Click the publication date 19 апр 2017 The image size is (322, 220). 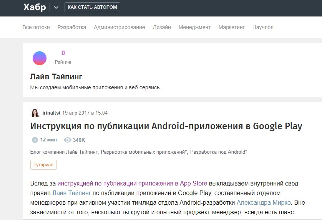[85, 113]
